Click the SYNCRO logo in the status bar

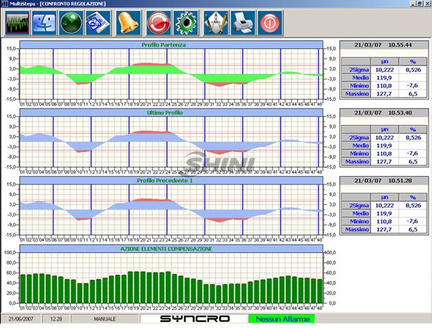point(194,319)
